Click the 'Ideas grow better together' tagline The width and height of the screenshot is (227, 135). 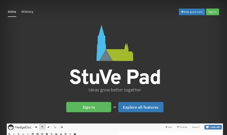115,90
